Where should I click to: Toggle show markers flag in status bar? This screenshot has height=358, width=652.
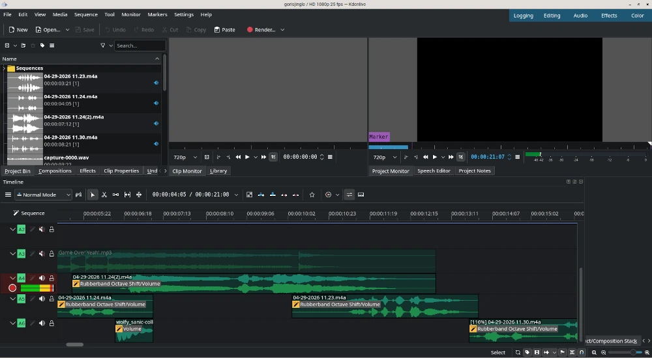[563, 353]
